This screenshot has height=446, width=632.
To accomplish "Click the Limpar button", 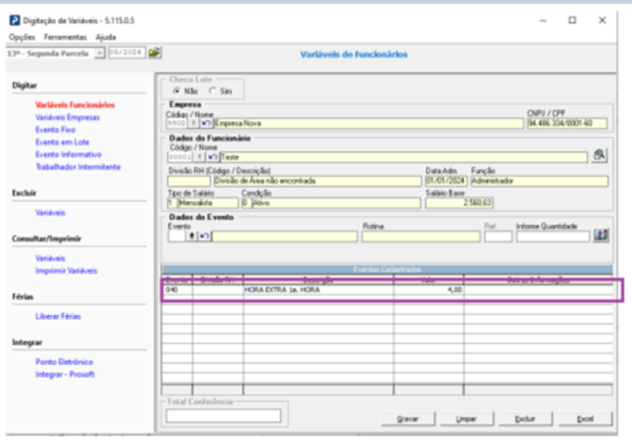I will 466,419.
